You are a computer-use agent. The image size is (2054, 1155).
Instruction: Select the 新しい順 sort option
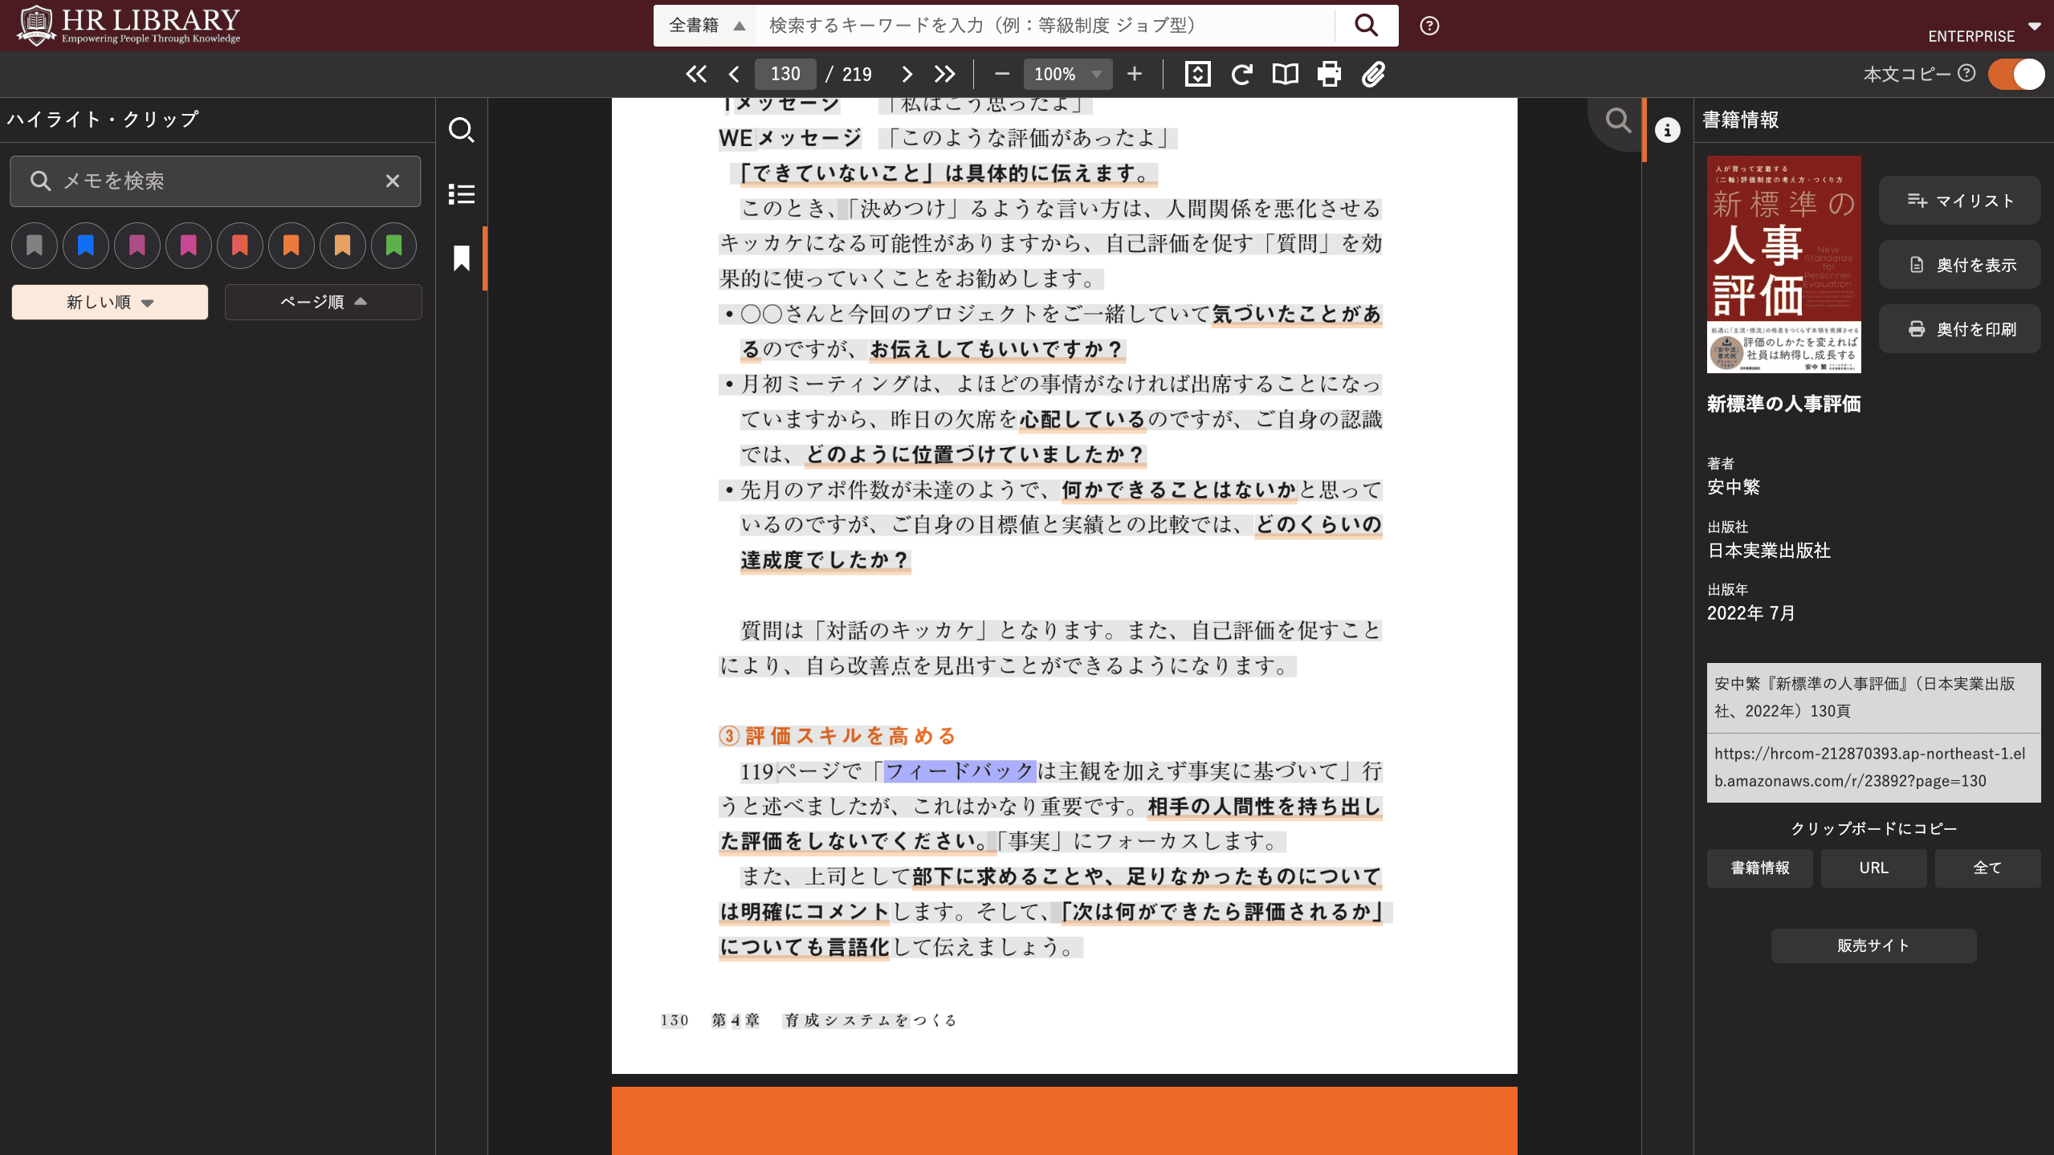[x=110, y=302]
